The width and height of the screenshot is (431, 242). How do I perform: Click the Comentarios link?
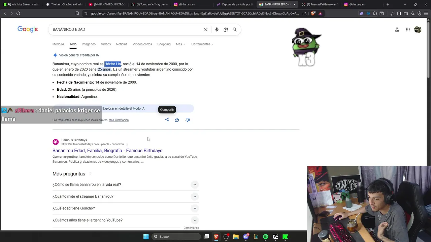coord(191,228)
